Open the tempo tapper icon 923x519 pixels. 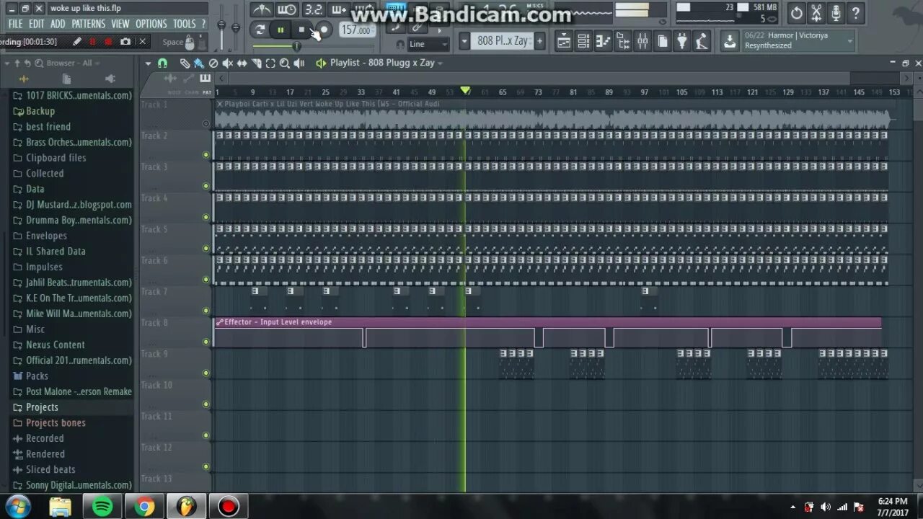(x=701, y=41)
